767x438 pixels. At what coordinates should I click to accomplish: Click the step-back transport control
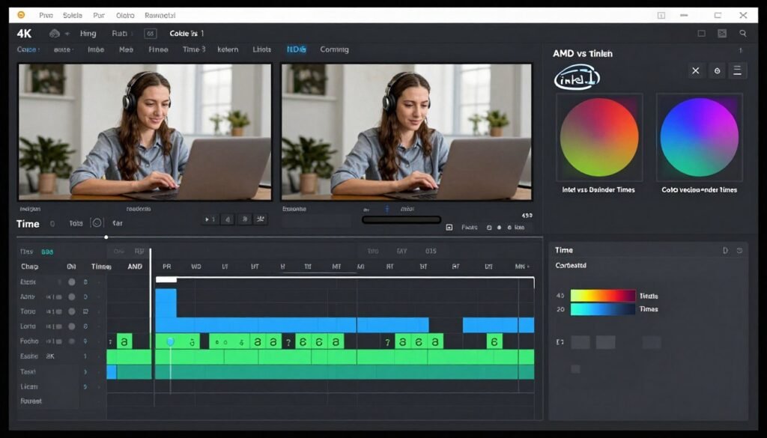click(x=227, y=219)
